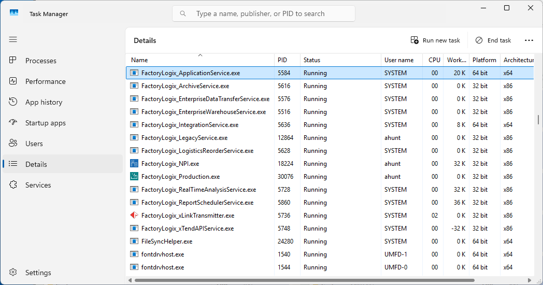Image resolution: width=543 pixels, height=285 pixels.
Task: Click the FileSyncHelper.exe process icon
Action: pyautogui.click(x=134, y=241)
